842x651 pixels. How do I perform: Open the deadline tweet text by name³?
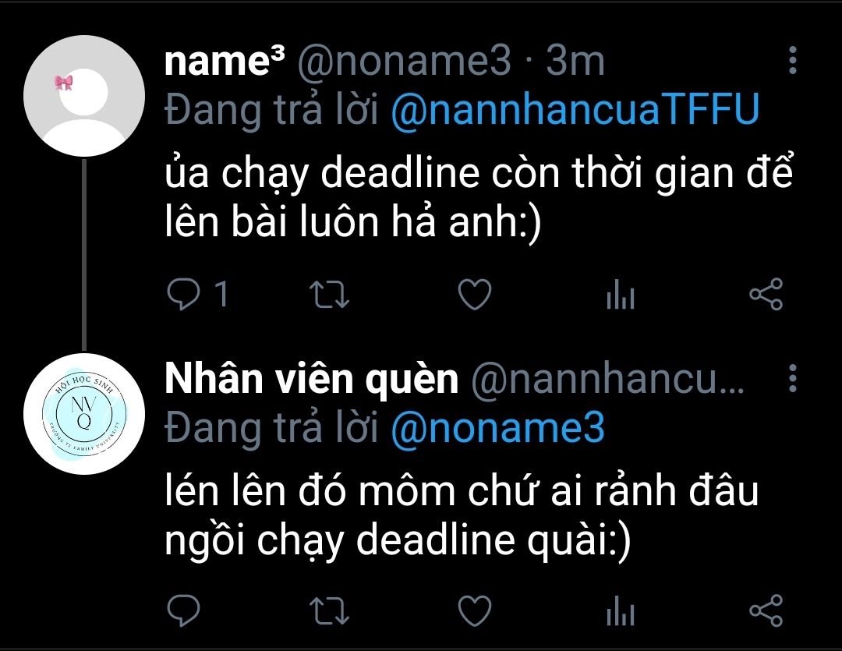click(x=479, y=197)
